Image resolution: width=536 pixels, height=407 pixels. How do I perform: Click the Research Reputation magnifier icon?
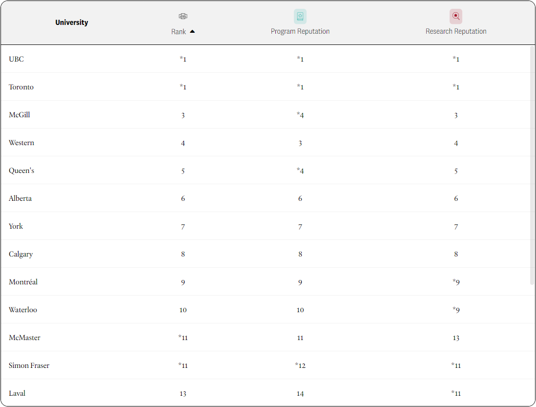point(455,16)
